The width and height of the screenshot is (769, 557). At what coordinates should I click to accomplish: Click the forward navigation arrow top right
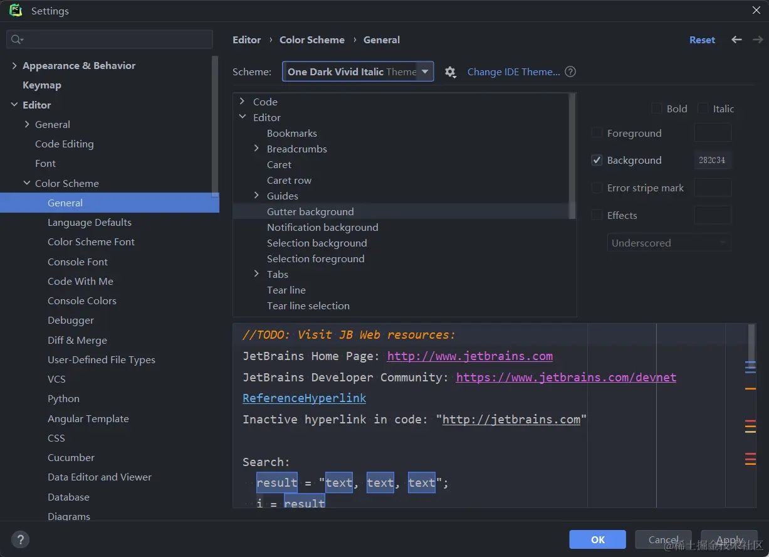757,40
